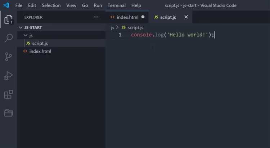Click the EXPLORER panel title

33,17
